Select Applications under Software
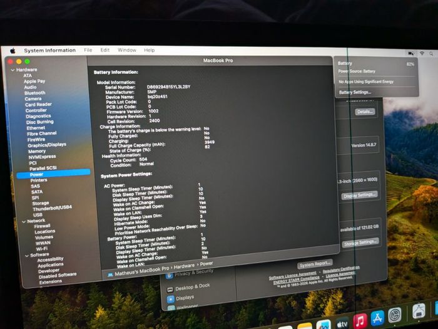The height and width of the screenshot is (329, 438). [51, 265]
